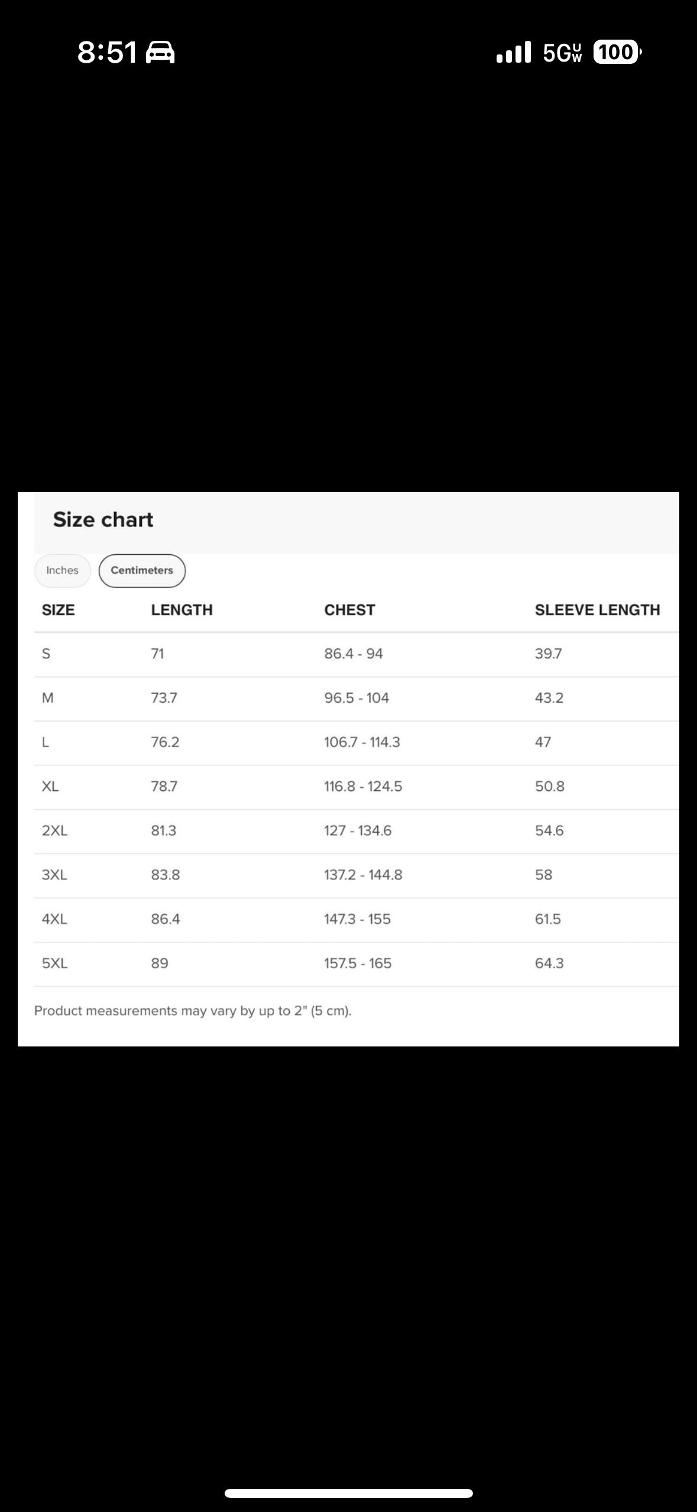Tap the car driving-focus icon
The height and width of the screenshot is (1512, 697).
160,53
